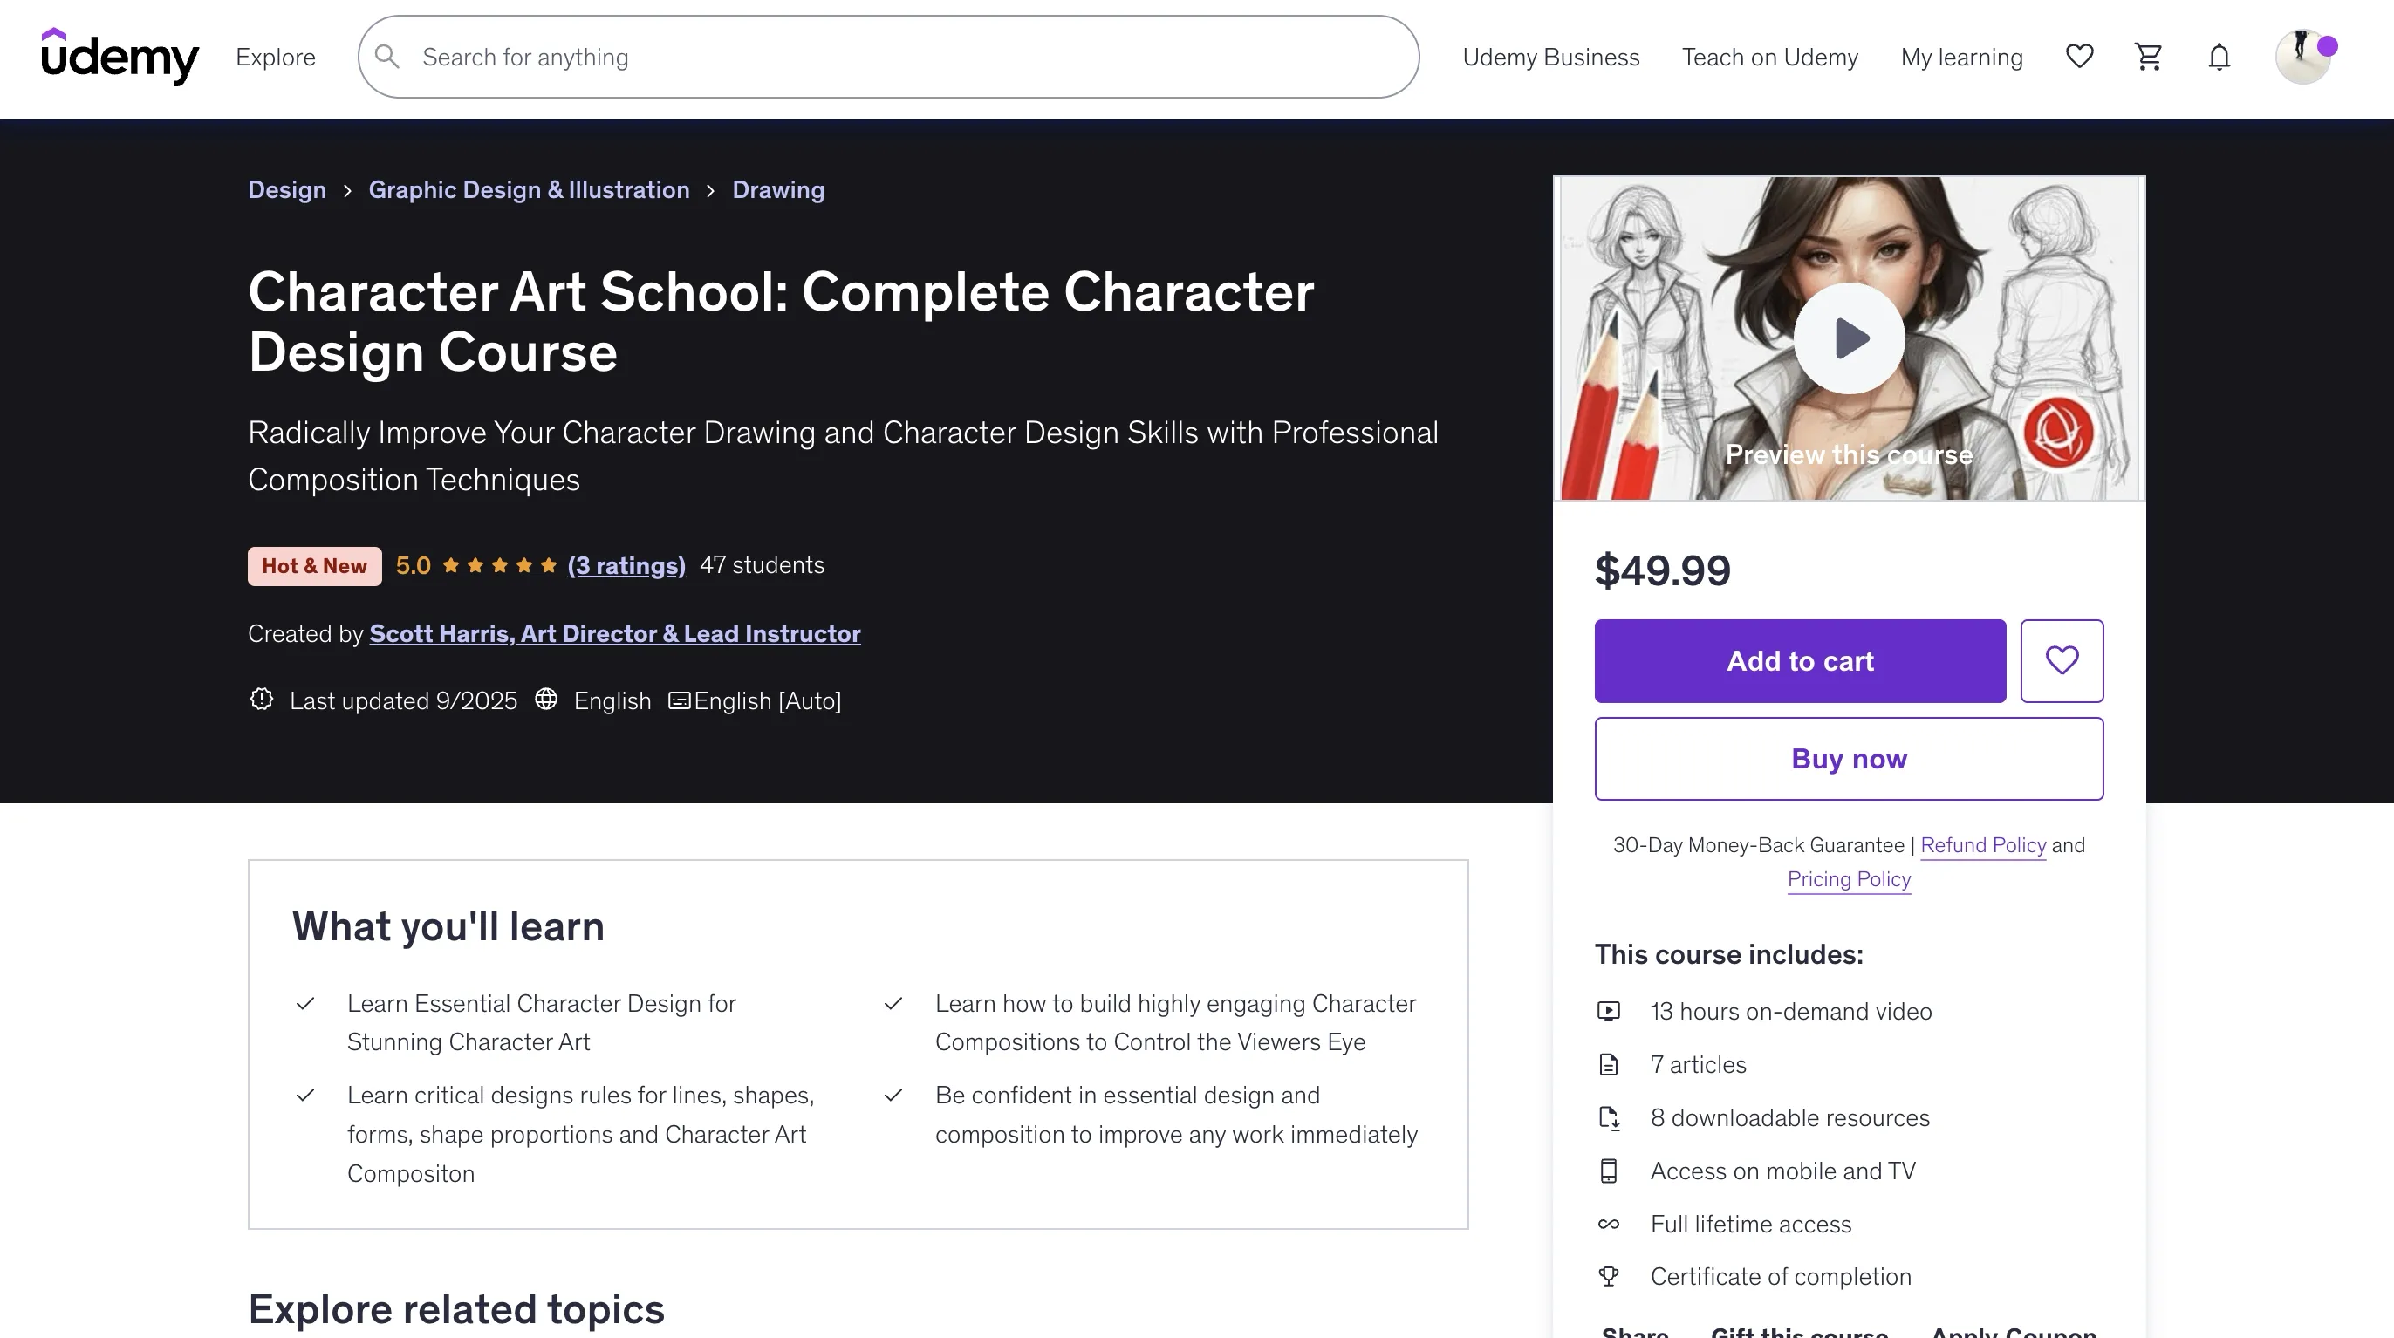2394x1338 pixels.
Task: Go to My learning
Action: click(x=1961, y=57)
